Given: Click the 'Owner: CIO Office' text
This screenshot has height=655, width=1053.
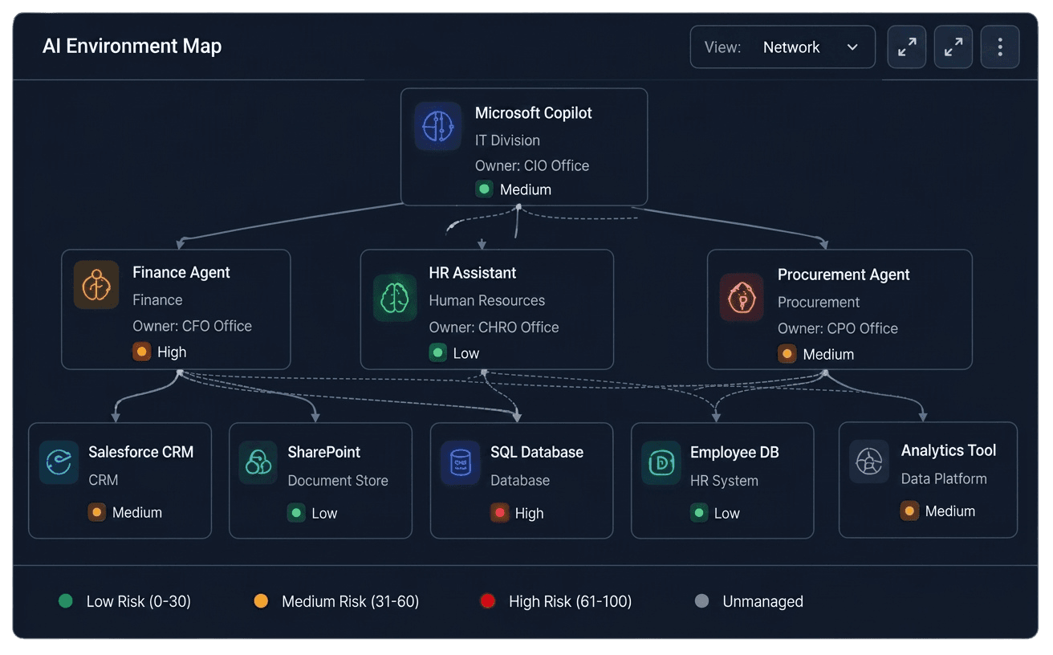Looking at the screenshot, I should pos(532,165).
